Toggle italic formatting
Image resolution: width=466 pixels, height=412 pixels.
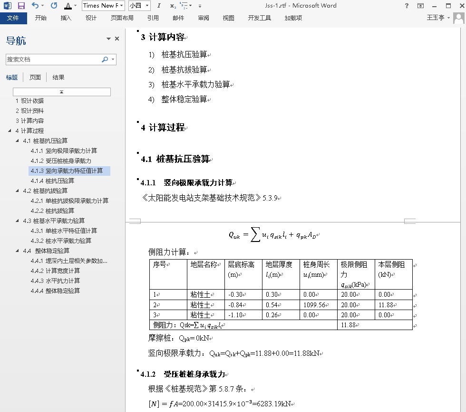coord(159,6)
